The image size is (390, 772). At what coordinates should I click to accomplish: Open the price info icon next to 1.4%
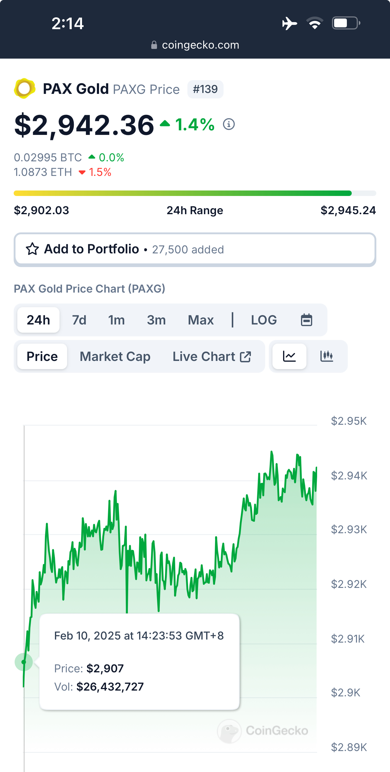pos(229,124)
